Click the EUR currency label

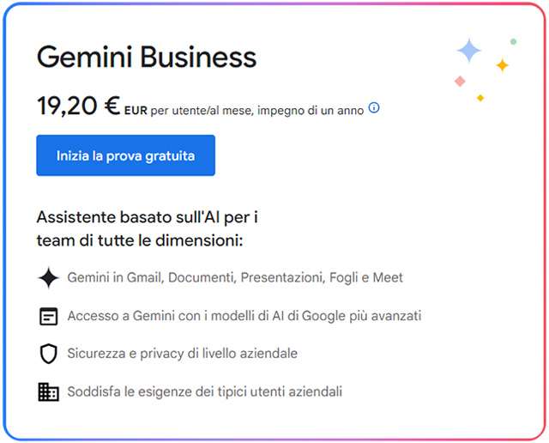point(136,110)
